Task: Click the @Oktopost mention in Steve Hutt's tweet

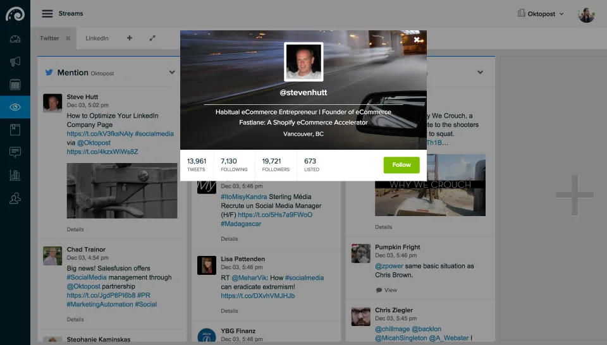Action: tap(94, 143)
